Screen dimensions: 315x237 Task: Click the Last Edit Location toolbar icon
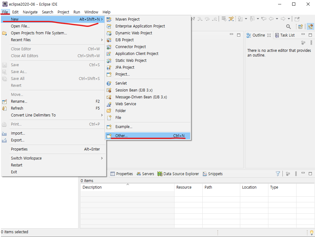264,19
